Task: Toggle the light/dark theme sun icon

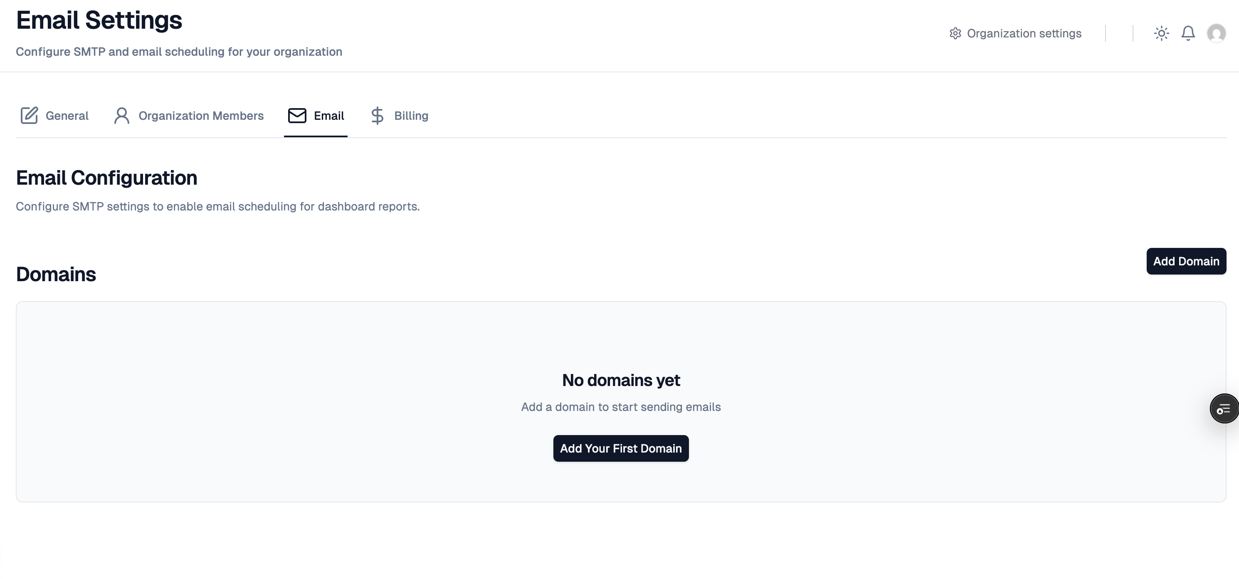Action: tap(1161, 33)
